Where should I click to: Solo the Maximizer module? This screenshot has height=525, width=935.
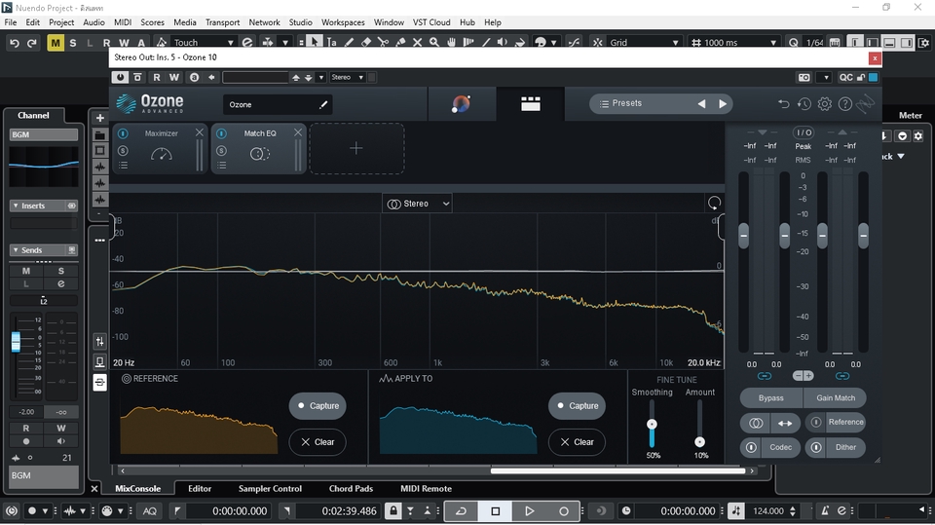click(123, 150)
